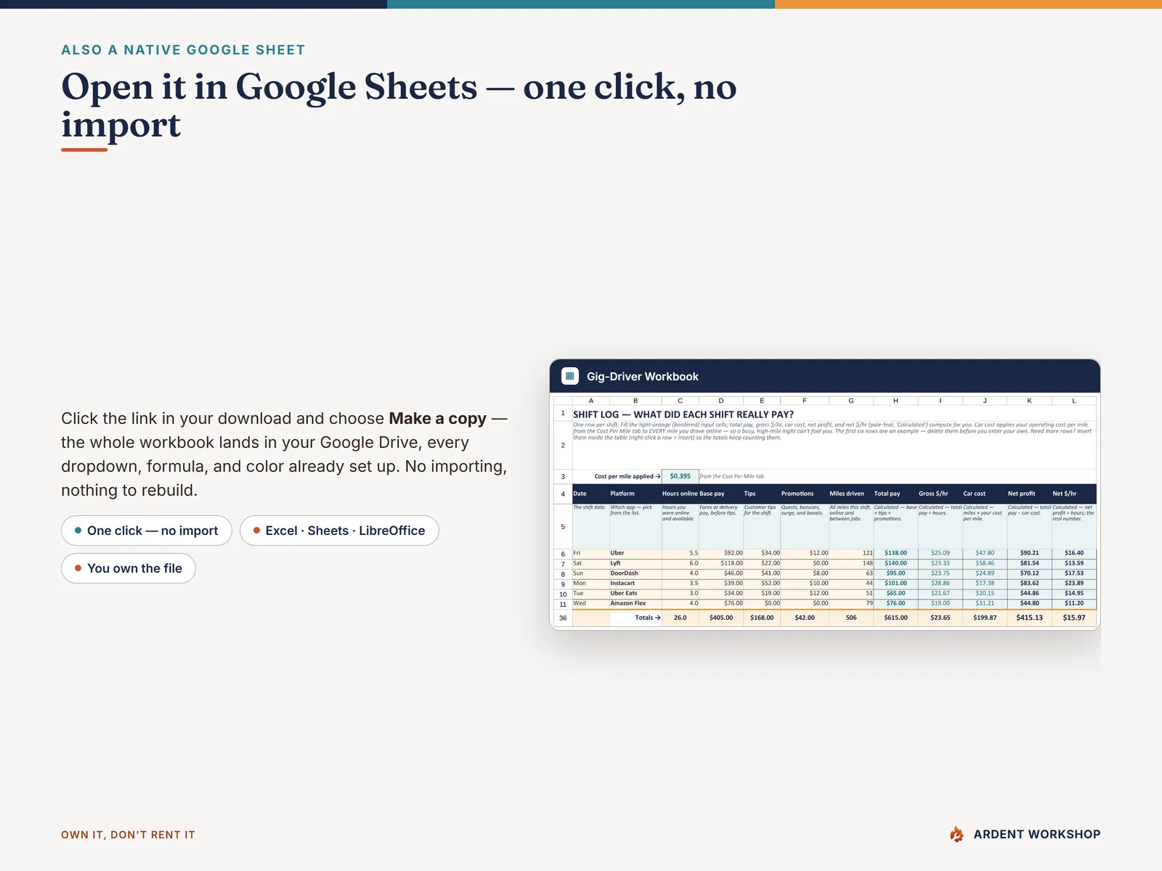Click the Miles driven header cell
The height and width of the screenshot is (871, 1162).
pos(850,494)
